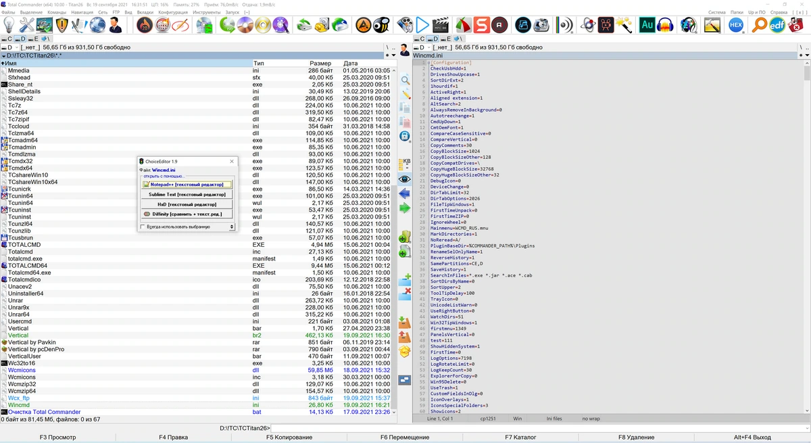Open the Файлы menu
This screenshot has width=811, height=443.
8,12
